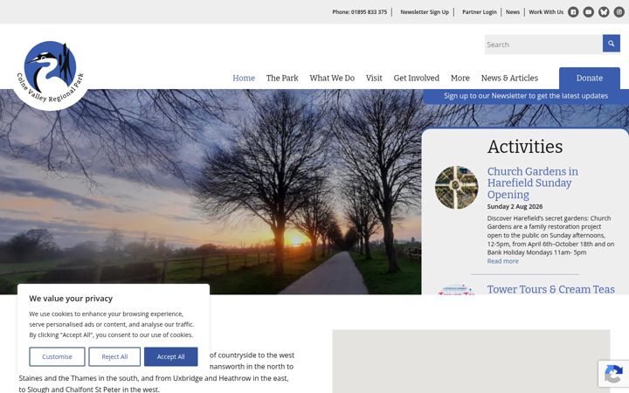Open the Newsletter Sign Up link
The image size is (629, 393).
click(425, 12)
